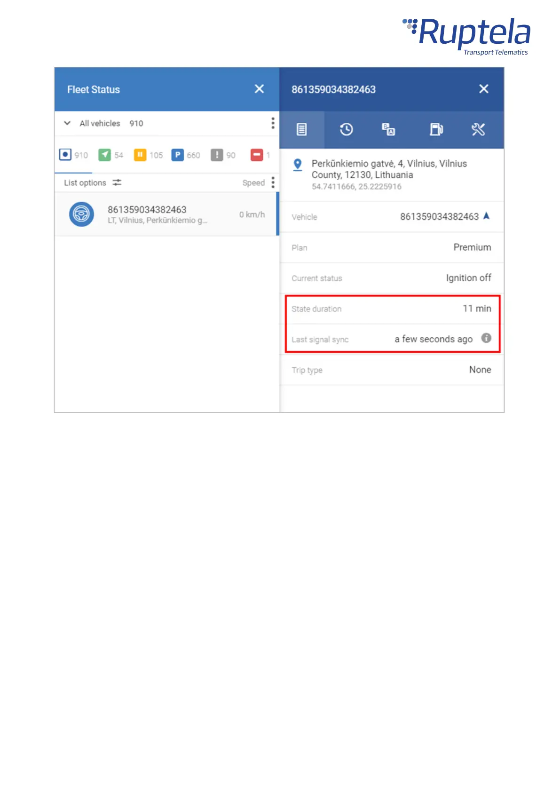560x792 pixels.
Task: Open the vehicle details list tab
Action: point(301,129)
